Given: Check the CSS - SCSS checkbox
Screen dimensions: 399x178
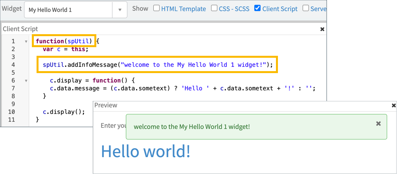Looking at the screenshot, I should [x=214, y=8].
